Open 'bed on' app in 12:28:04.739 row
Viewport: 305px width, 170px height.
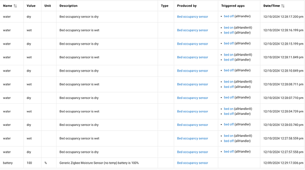coord(229,109)
